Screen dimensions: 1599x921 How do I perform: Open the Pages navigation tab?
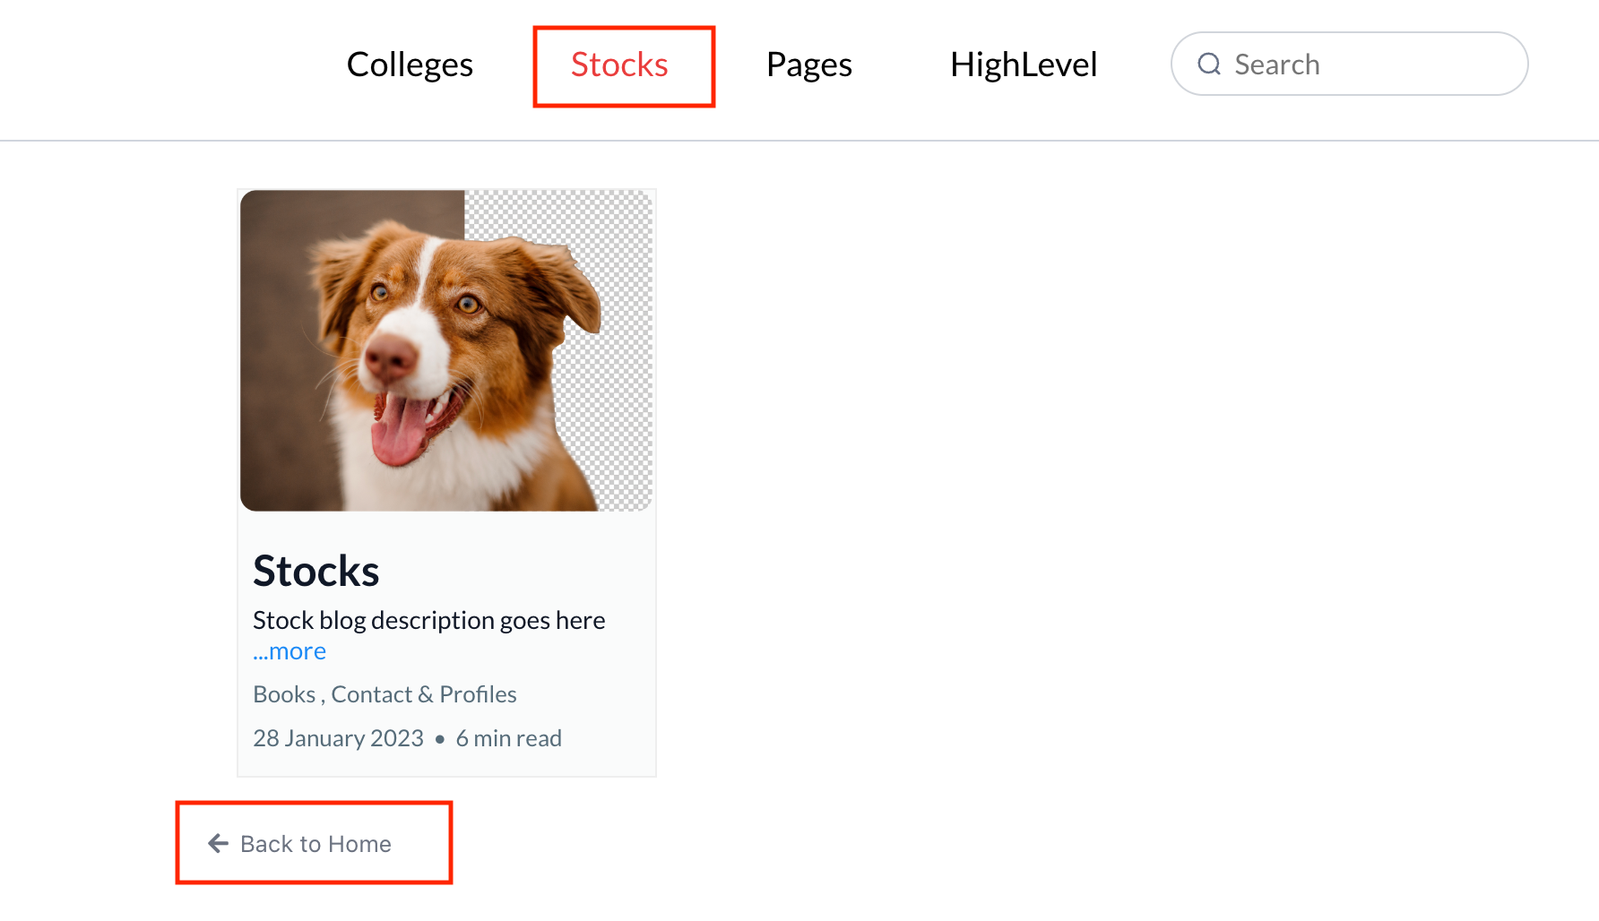808,65
